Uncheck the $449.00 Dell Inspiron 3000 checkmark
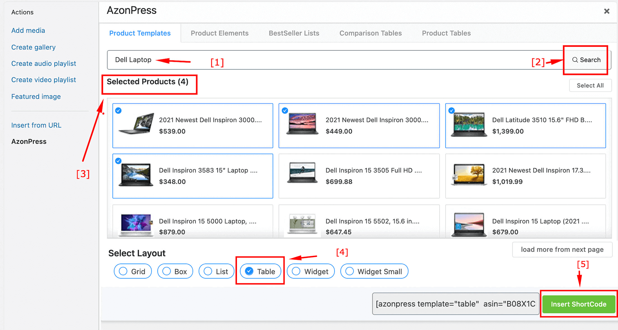 point(285,111)
